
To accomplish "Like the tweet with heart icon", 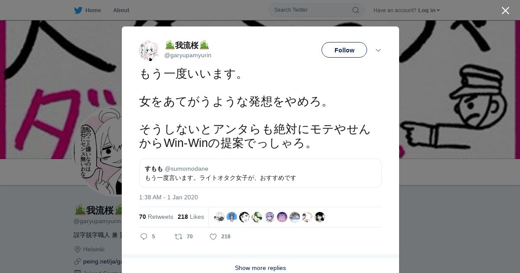I will pos(213,237).
